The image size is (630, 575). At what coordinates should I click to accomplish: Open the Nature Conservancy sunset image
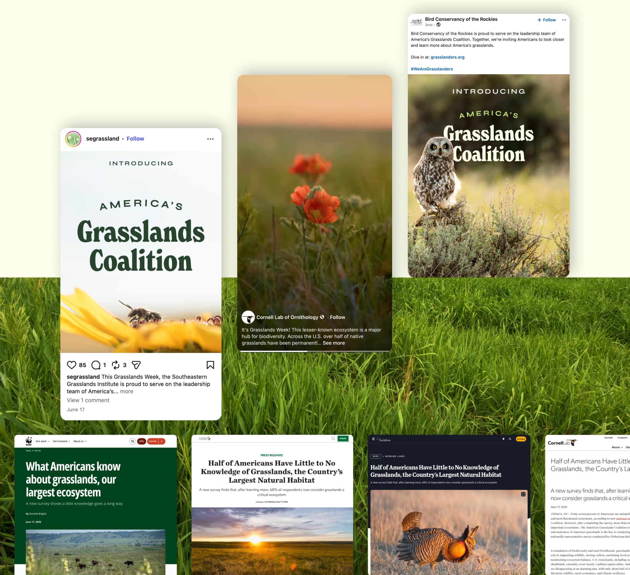pyautogui.click(x=272, y=541)
